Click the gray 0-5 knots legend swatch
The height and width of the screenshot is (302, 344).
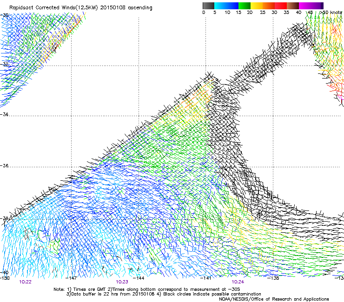[x=208, y=6]
